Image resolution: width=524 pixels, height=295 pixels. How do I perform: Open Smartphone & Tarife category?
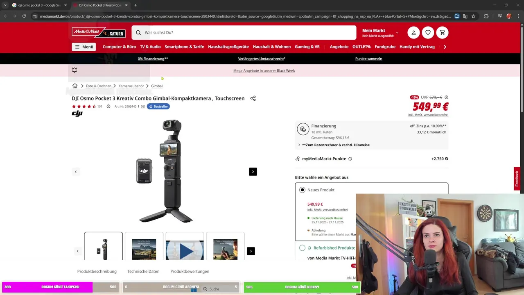tap(184, 47)
